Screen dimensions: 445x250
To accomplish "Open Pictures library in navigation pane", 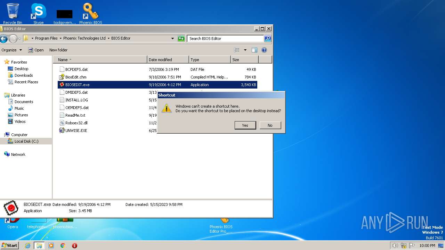I will [21, 115].
